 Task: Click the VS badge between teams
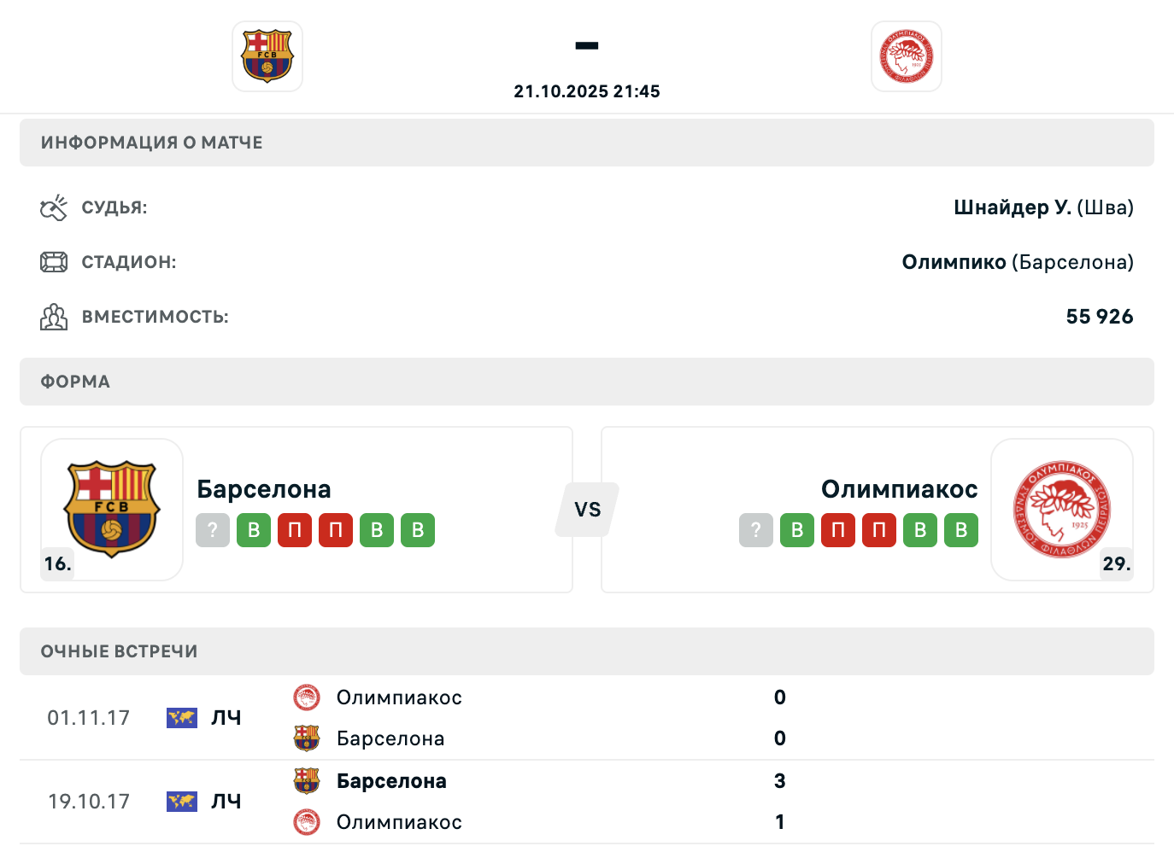588,510
